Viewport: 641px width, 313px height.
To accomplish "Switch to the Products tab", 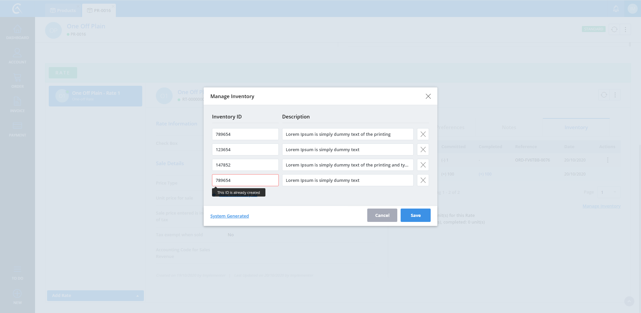I will pyautogui.click(x=63, y=10).
